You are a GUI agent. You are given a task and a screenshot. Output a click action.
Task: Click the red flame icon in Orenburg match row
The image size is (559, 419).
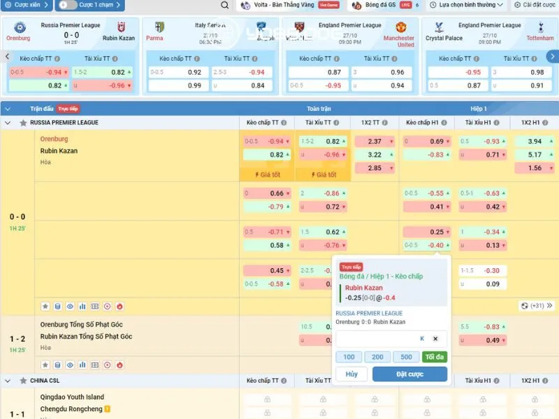(x=119, y=306)
